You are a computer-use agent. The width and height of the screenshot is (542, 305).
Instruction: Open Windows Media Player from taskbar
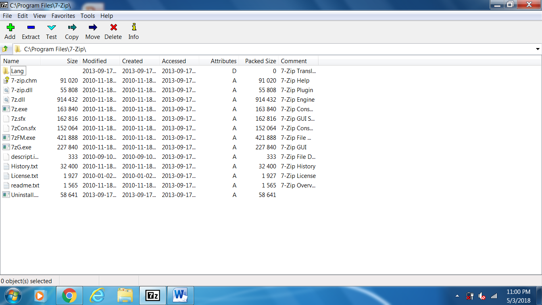40,296
